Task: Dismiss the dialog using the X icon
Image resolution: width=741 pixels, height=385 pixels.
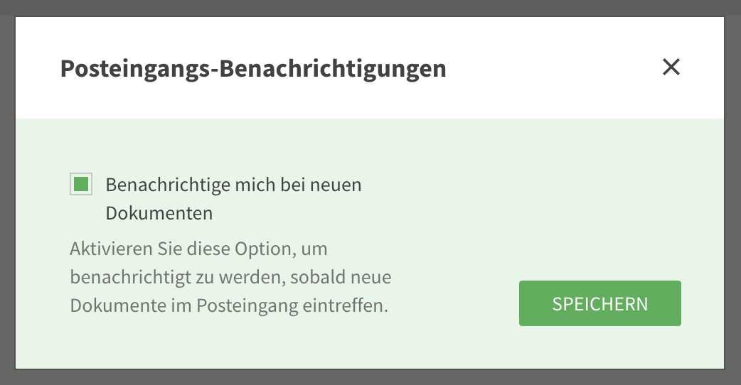Action: pyautogui.click(x=671, y=67)
